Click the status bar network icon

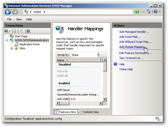coord(158,118)
